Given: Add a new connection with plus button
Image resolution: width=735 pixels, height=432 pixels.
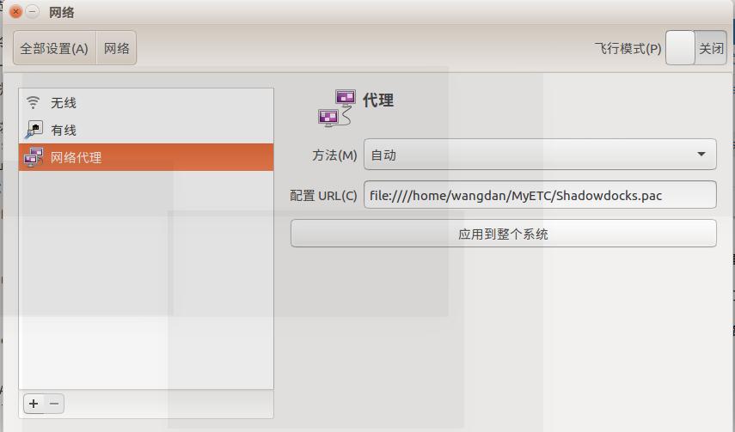Looking at the screenshot, I should [x=34, y=404].
